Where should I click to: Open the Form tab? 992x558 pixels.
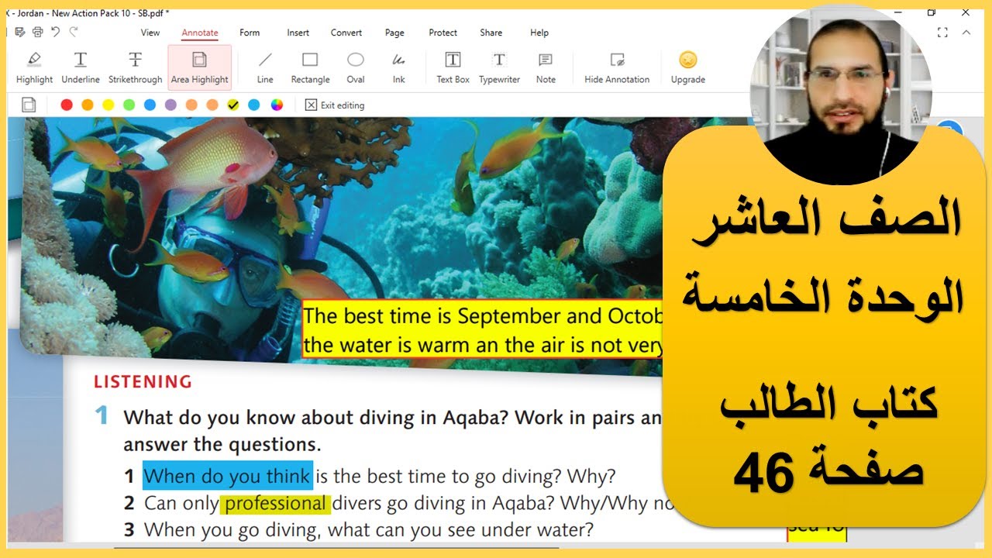click(x=250, y=33)
